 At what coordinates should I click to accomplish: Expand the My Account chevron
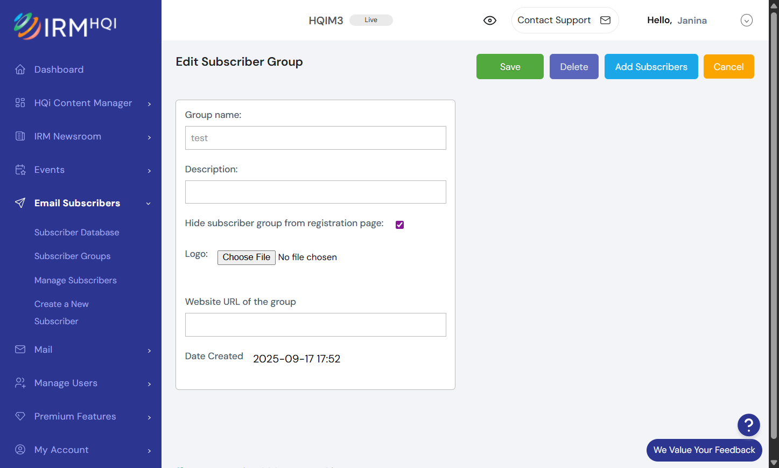[149, 451]
